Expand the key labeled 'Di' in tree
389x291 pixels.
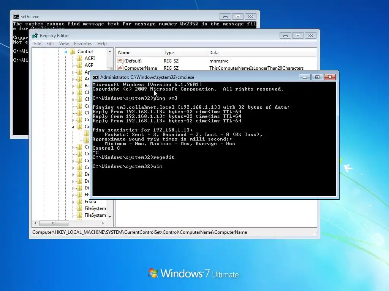tap(73, 188)
